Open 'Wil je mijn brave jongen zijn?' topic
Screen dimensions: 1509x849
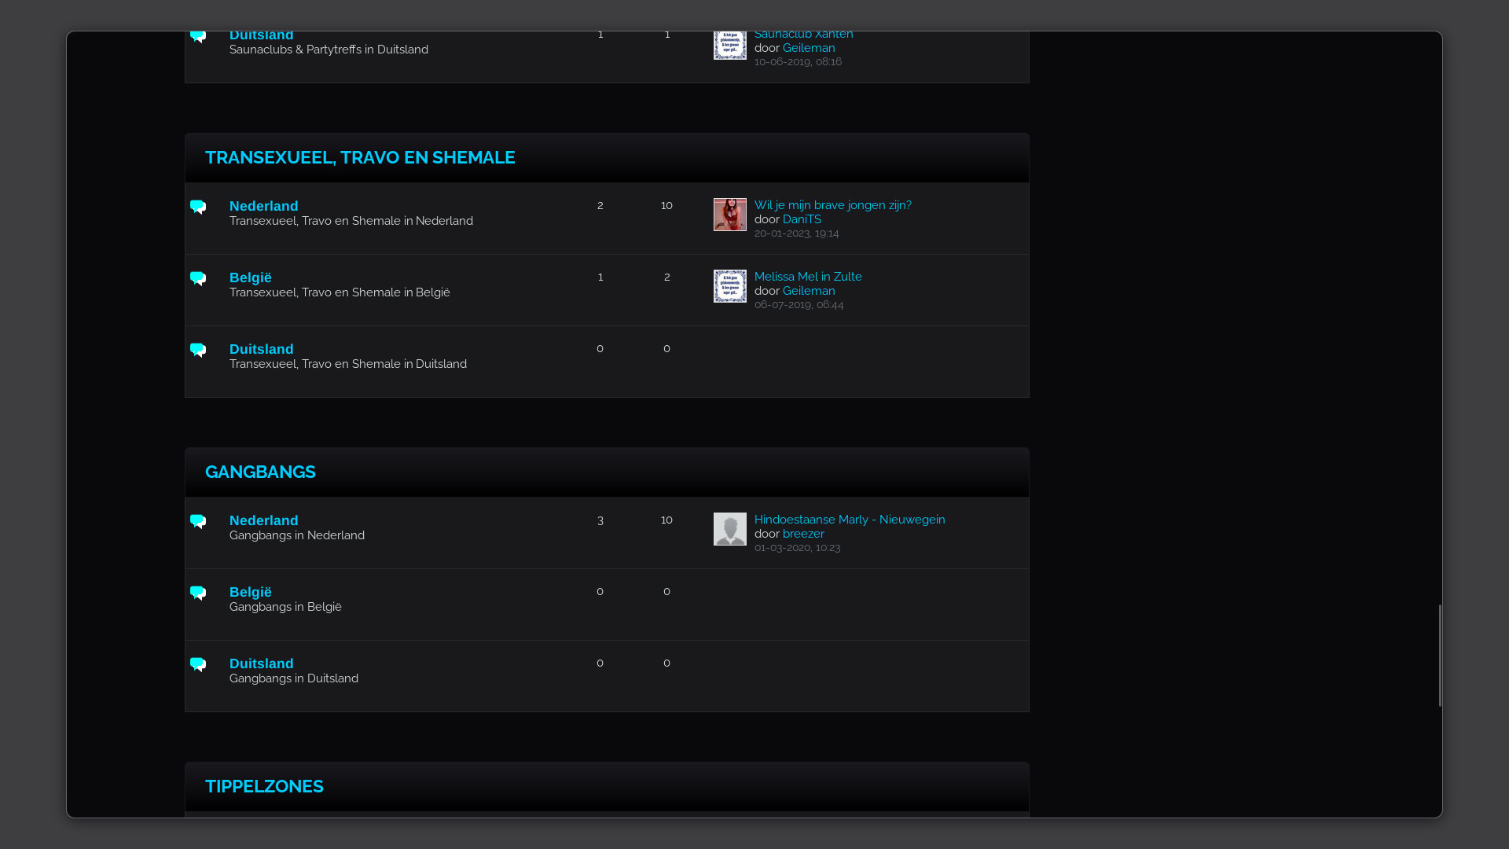(832, 205)
